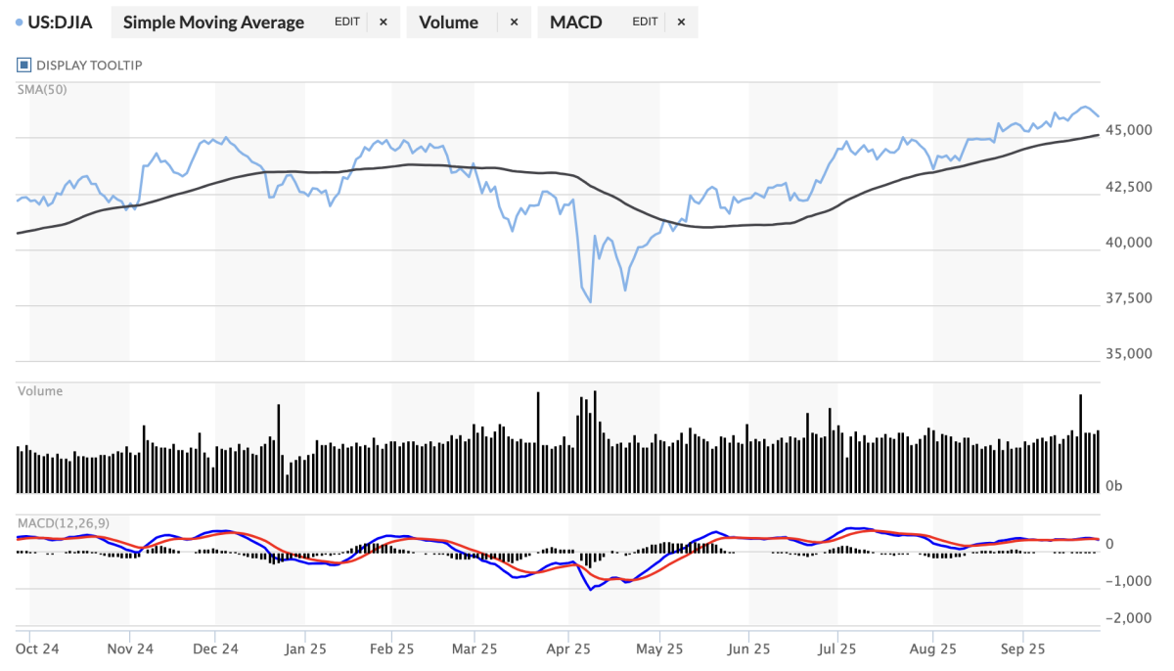
Task: Close the MACD indicator chip
Action: [681, 22]
